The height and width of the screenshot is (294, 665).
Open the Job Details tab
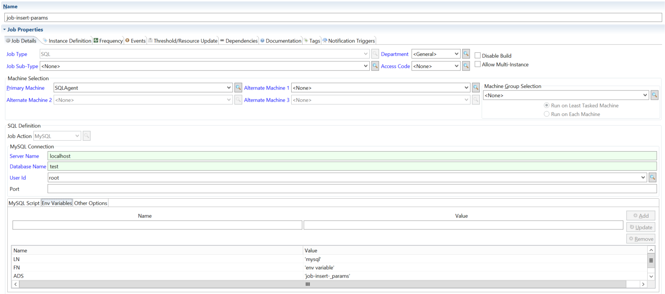point(21,41)
